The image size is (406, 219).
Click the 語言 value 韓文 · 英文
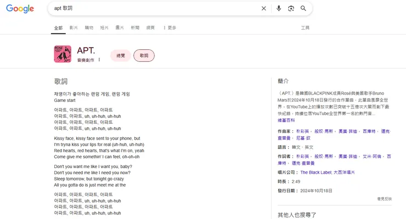[x=303, y=147]
